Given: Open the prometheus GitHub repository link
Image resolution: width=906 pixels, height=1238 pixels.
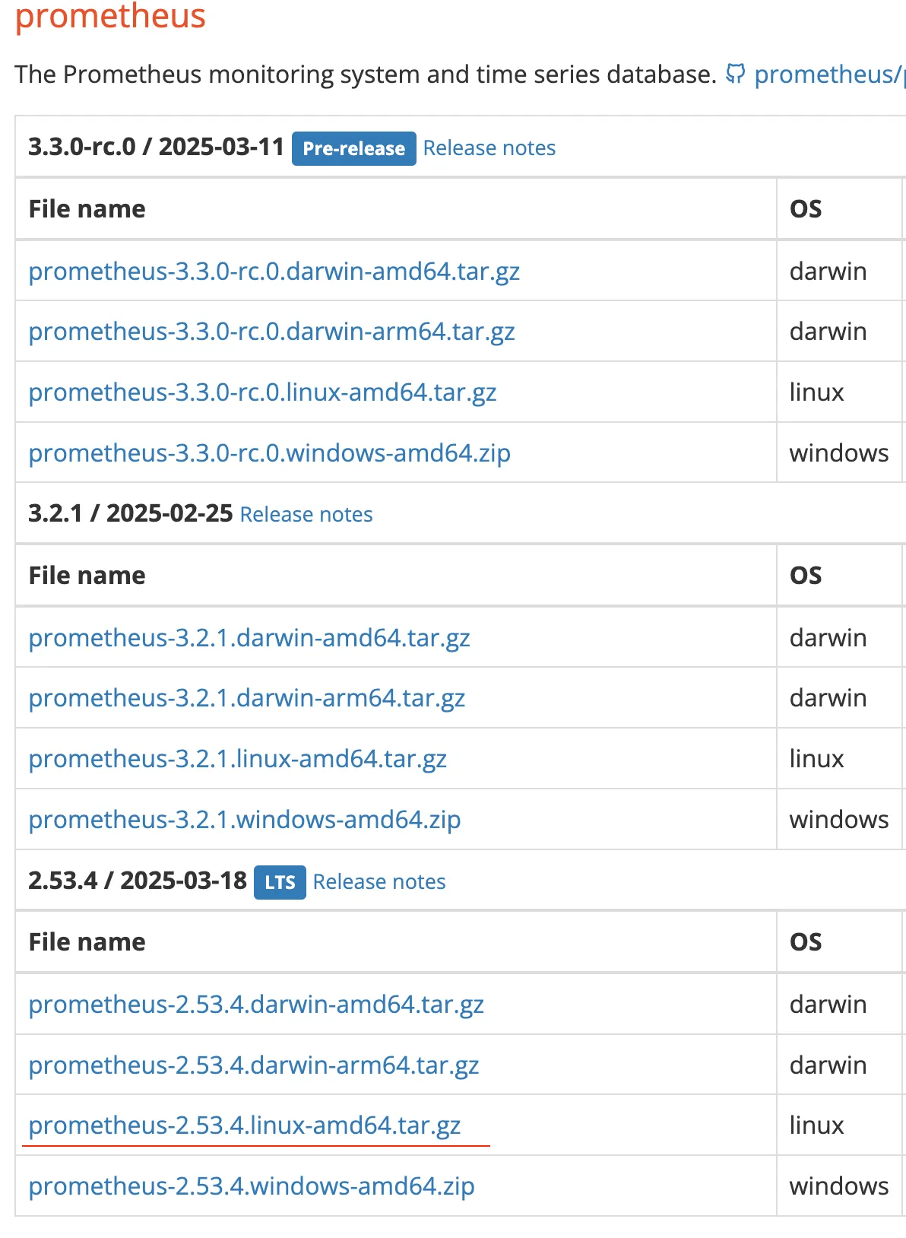Looking at the screenshot, I should click(x=829, y=74).
